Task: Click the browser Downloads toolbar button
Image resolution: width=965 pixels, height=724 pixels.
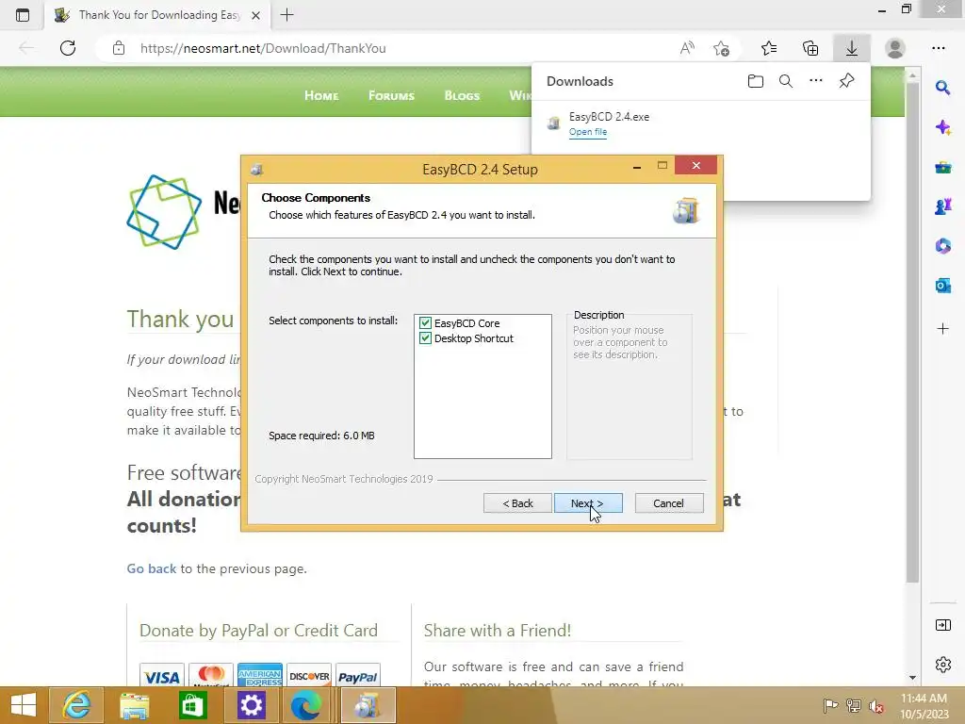Action: [852, 48]
